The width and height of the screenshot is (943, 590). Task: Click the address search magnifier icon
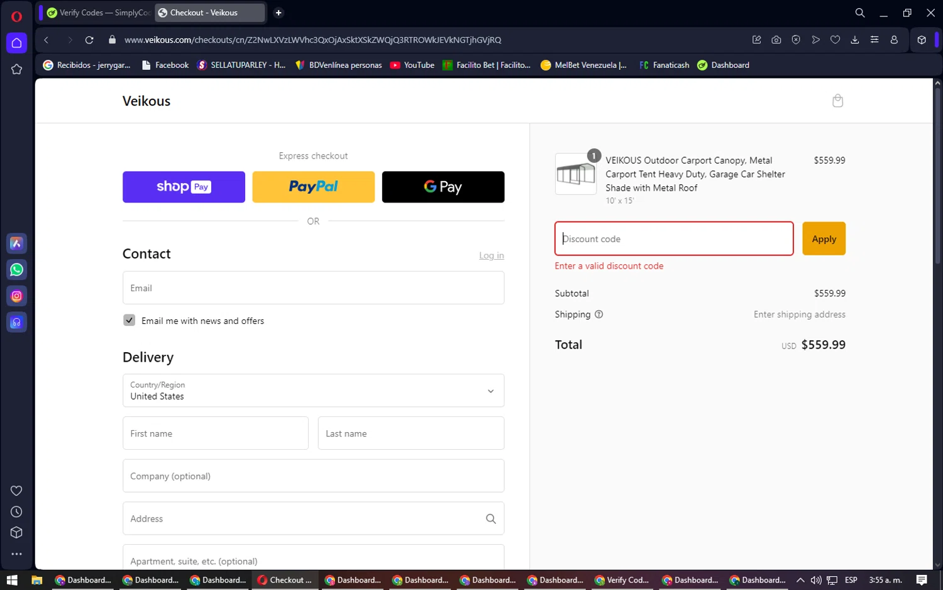click(491, 519)
